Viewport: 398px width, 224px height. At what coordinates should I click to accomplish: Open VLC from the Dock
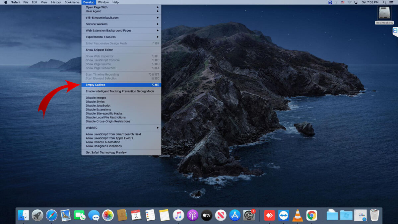coord(297,215)
